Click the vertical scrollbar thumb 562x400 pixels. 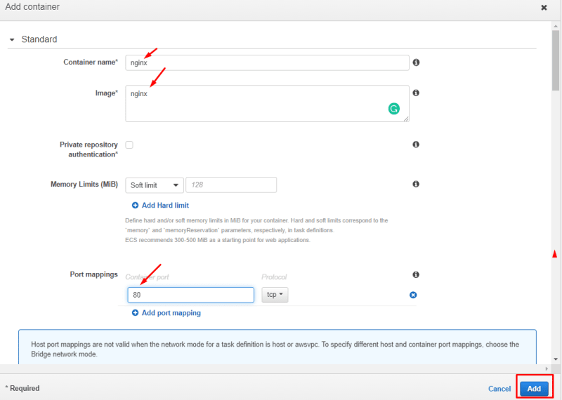point(556,60)
